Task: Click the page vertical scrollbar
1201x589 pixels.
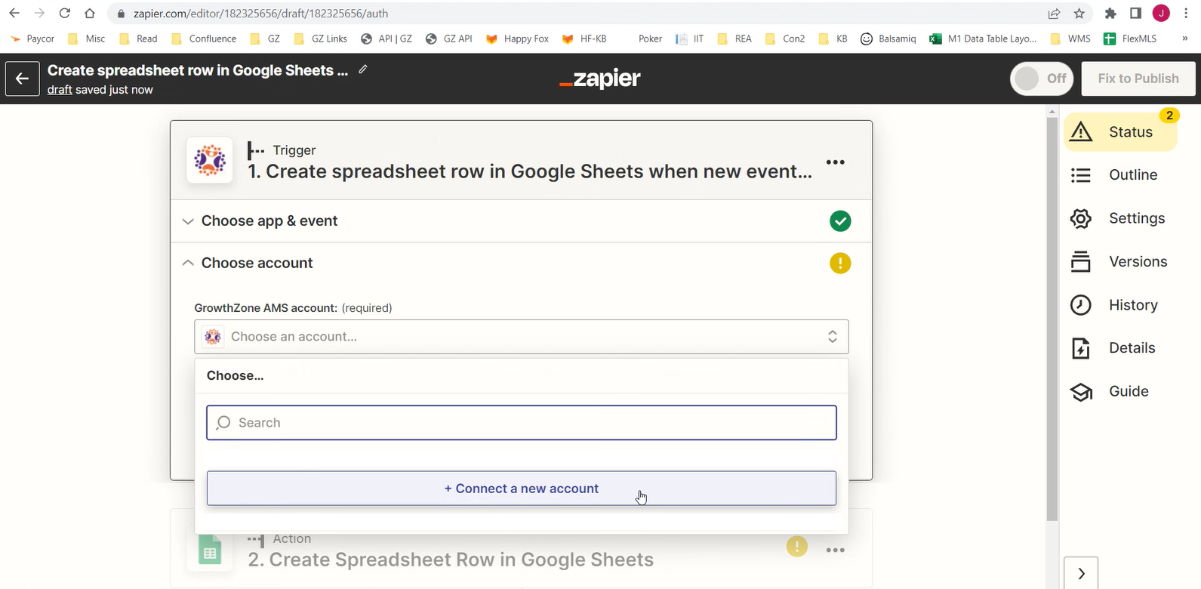Action: (1052, 319)
